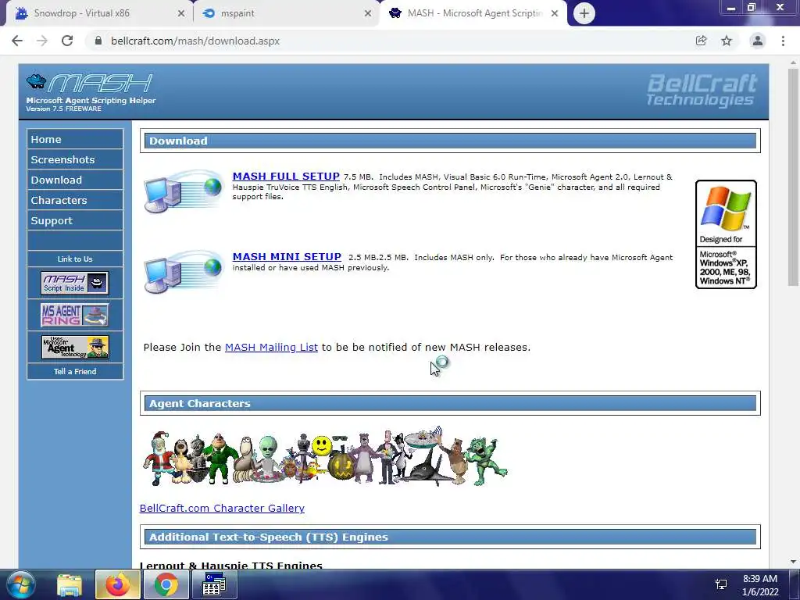Click the network tray icon
The width and height of the screenshot is (800, 600).
click(x=721, y=585)
